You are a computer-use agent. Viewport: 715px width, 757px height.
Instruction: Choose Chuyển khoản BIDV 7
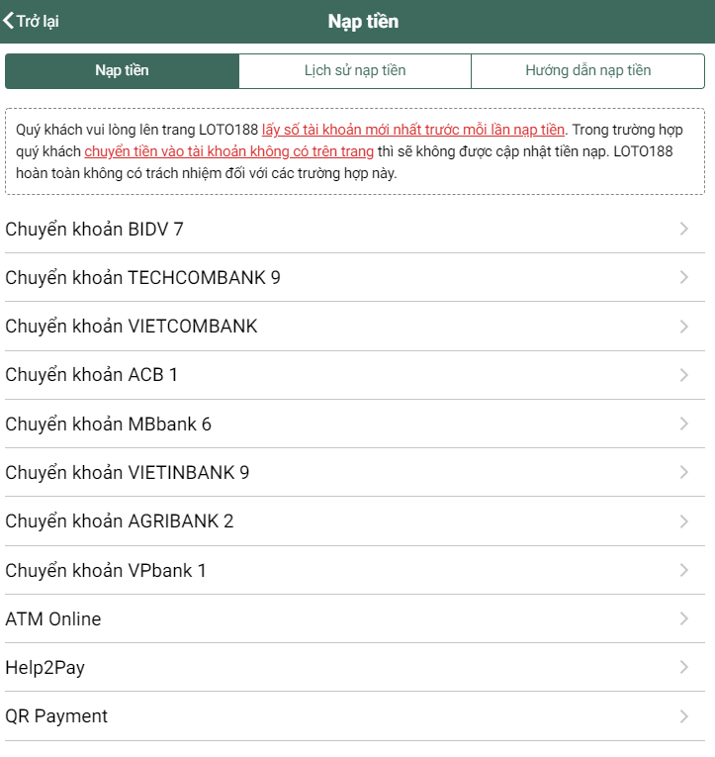[x=355, y=229]
